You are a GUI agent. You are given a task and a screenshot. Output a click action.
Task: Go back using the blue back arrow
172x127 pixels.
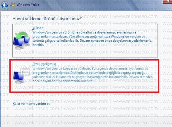pos(5,5)
